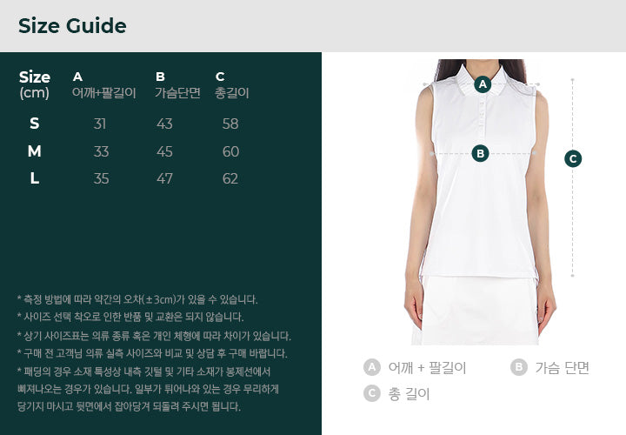Click column header A 어깨+팔길이

coord(104,85)
